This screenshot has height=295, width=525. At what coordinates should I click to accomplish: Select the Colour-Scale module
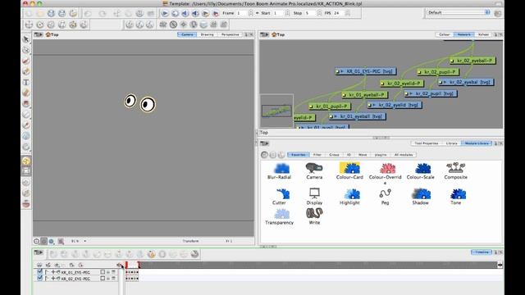click(421, 171)
